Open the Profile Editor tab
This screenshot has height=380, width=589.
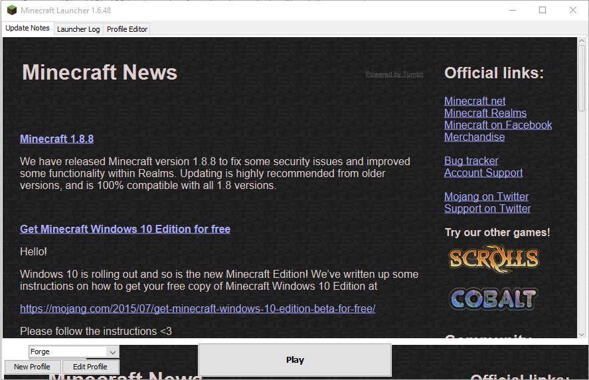coord(127,29)
